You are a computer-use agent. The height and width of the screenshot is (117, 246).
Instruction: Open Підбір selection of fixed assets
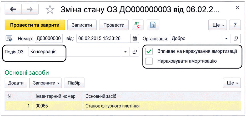pos(74,83)
